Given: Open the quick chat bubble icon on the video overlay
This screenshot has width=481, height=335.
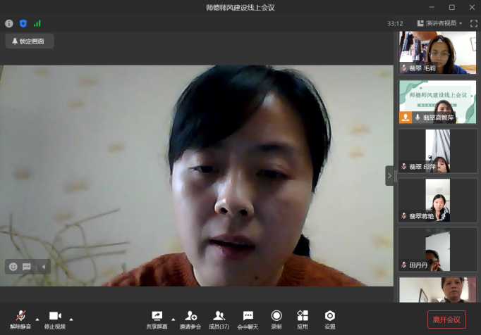Looking at the screenshot, I should (x=27, y=267).
